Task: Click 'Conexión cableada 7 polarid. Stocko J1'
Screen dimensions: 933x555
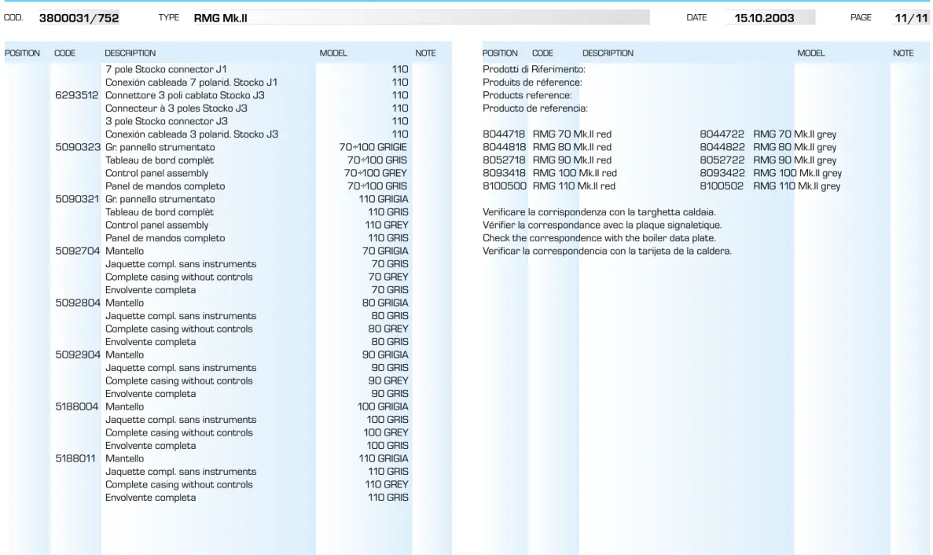Action: click(191, 82)
